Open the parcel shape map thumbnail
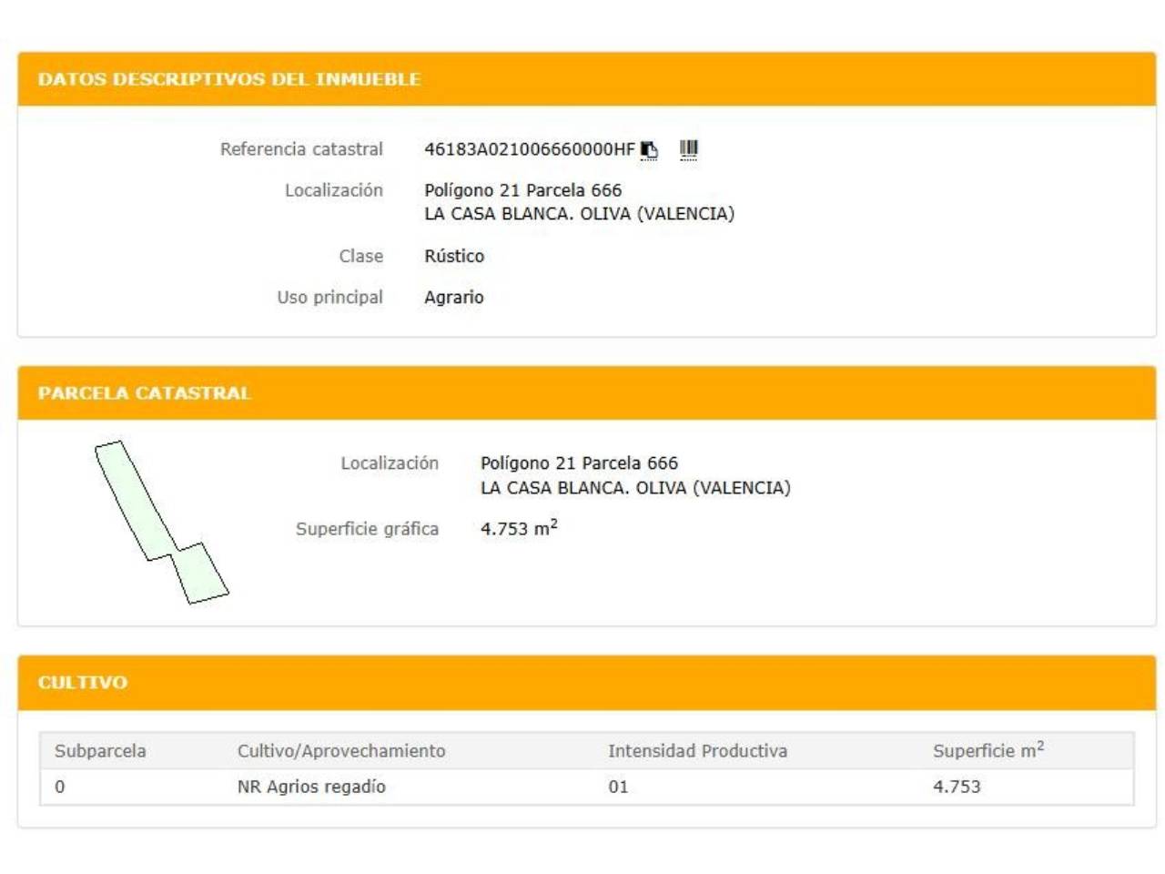 coord(161,523)
